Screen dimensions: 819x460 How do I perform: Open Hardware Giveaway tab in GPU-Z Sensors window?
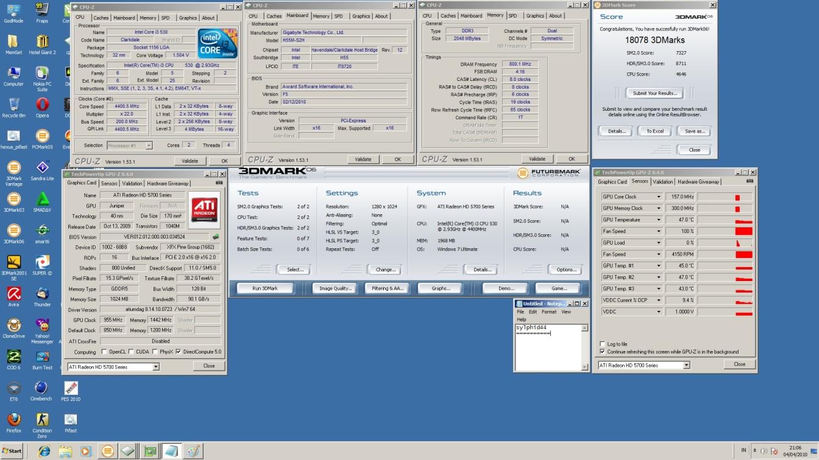point(698,182)
